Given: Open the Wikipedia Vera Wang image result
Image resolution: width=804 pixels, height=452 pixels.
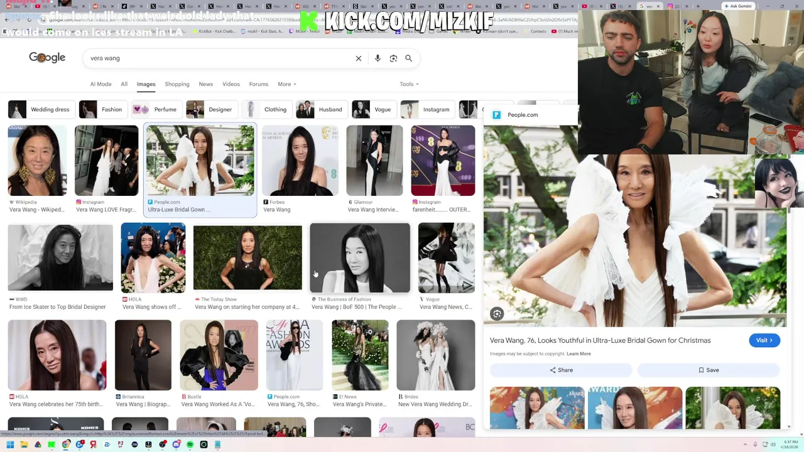Looking at the screenshot, I should pos(37,161).
